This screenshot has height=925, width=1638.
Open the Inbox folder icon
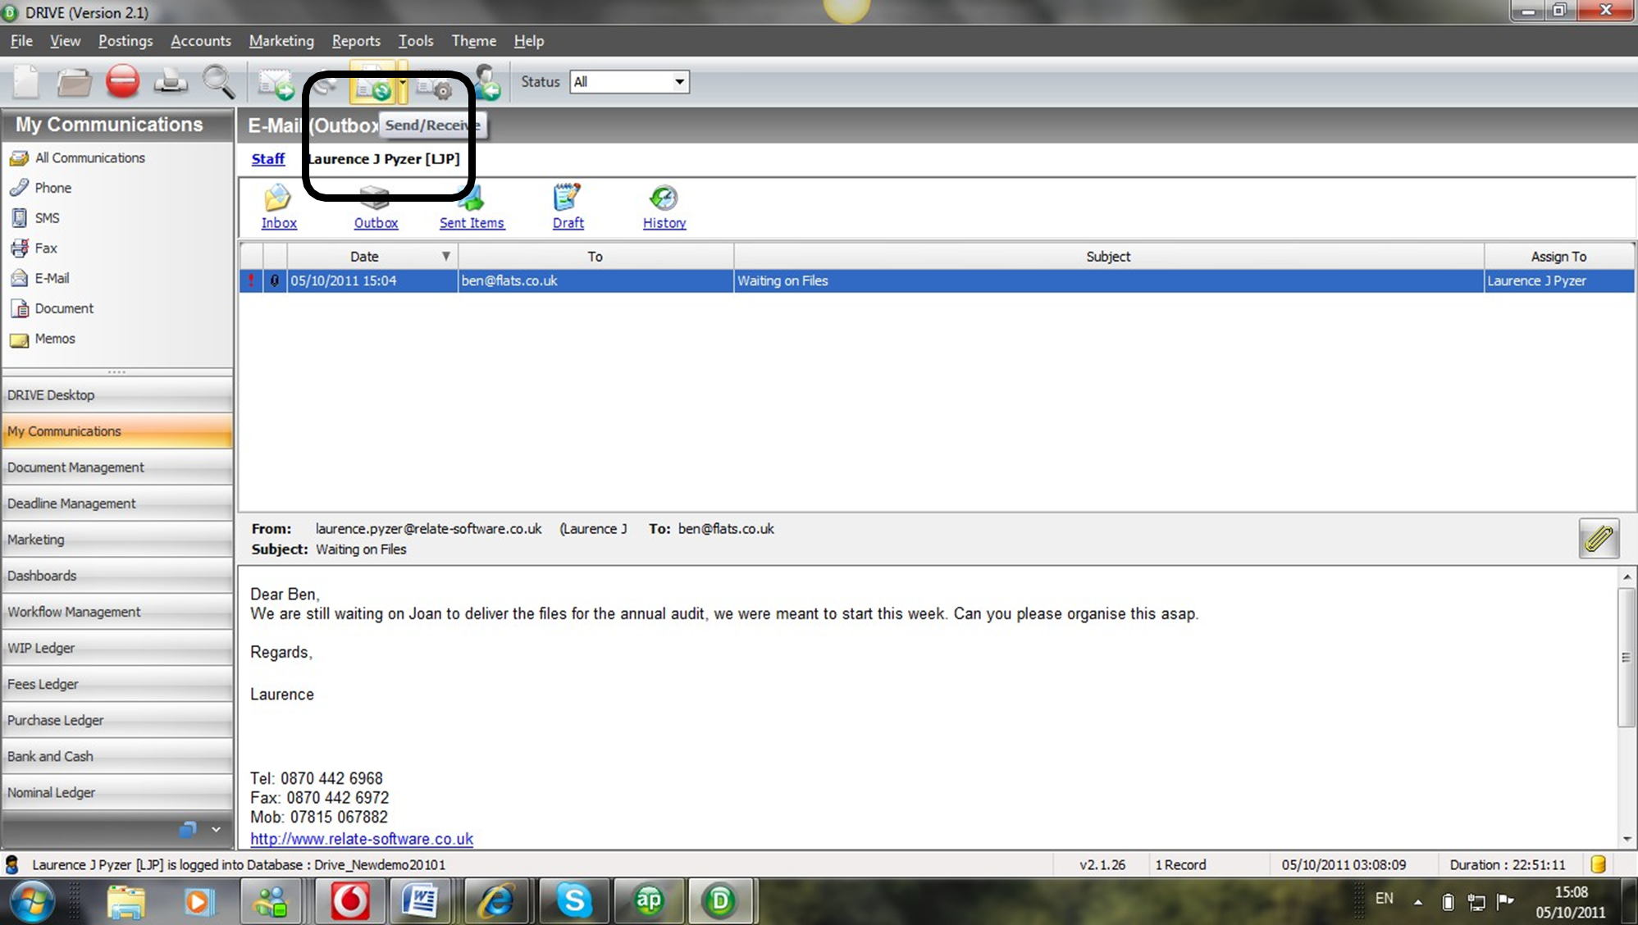tap(277, 198)
